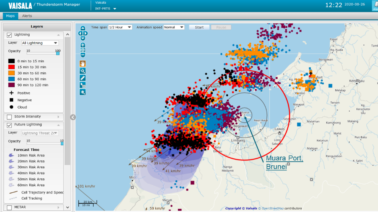Image resolution: width=378 pixels, height=212 pixels.
Task: Collapse the layers side panel arrow
Action: tap(73, 117)
